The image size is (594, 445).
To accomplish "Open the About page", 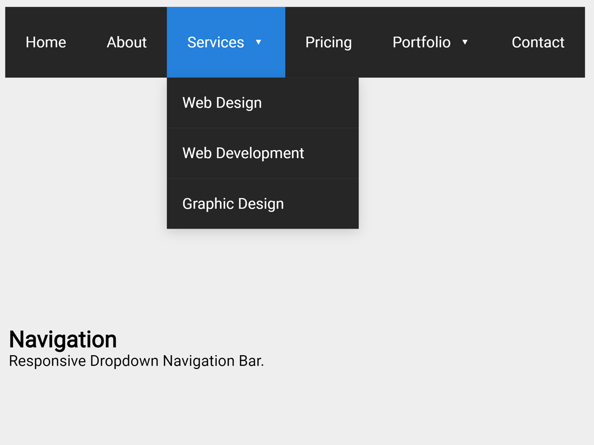I will [126, 42].
